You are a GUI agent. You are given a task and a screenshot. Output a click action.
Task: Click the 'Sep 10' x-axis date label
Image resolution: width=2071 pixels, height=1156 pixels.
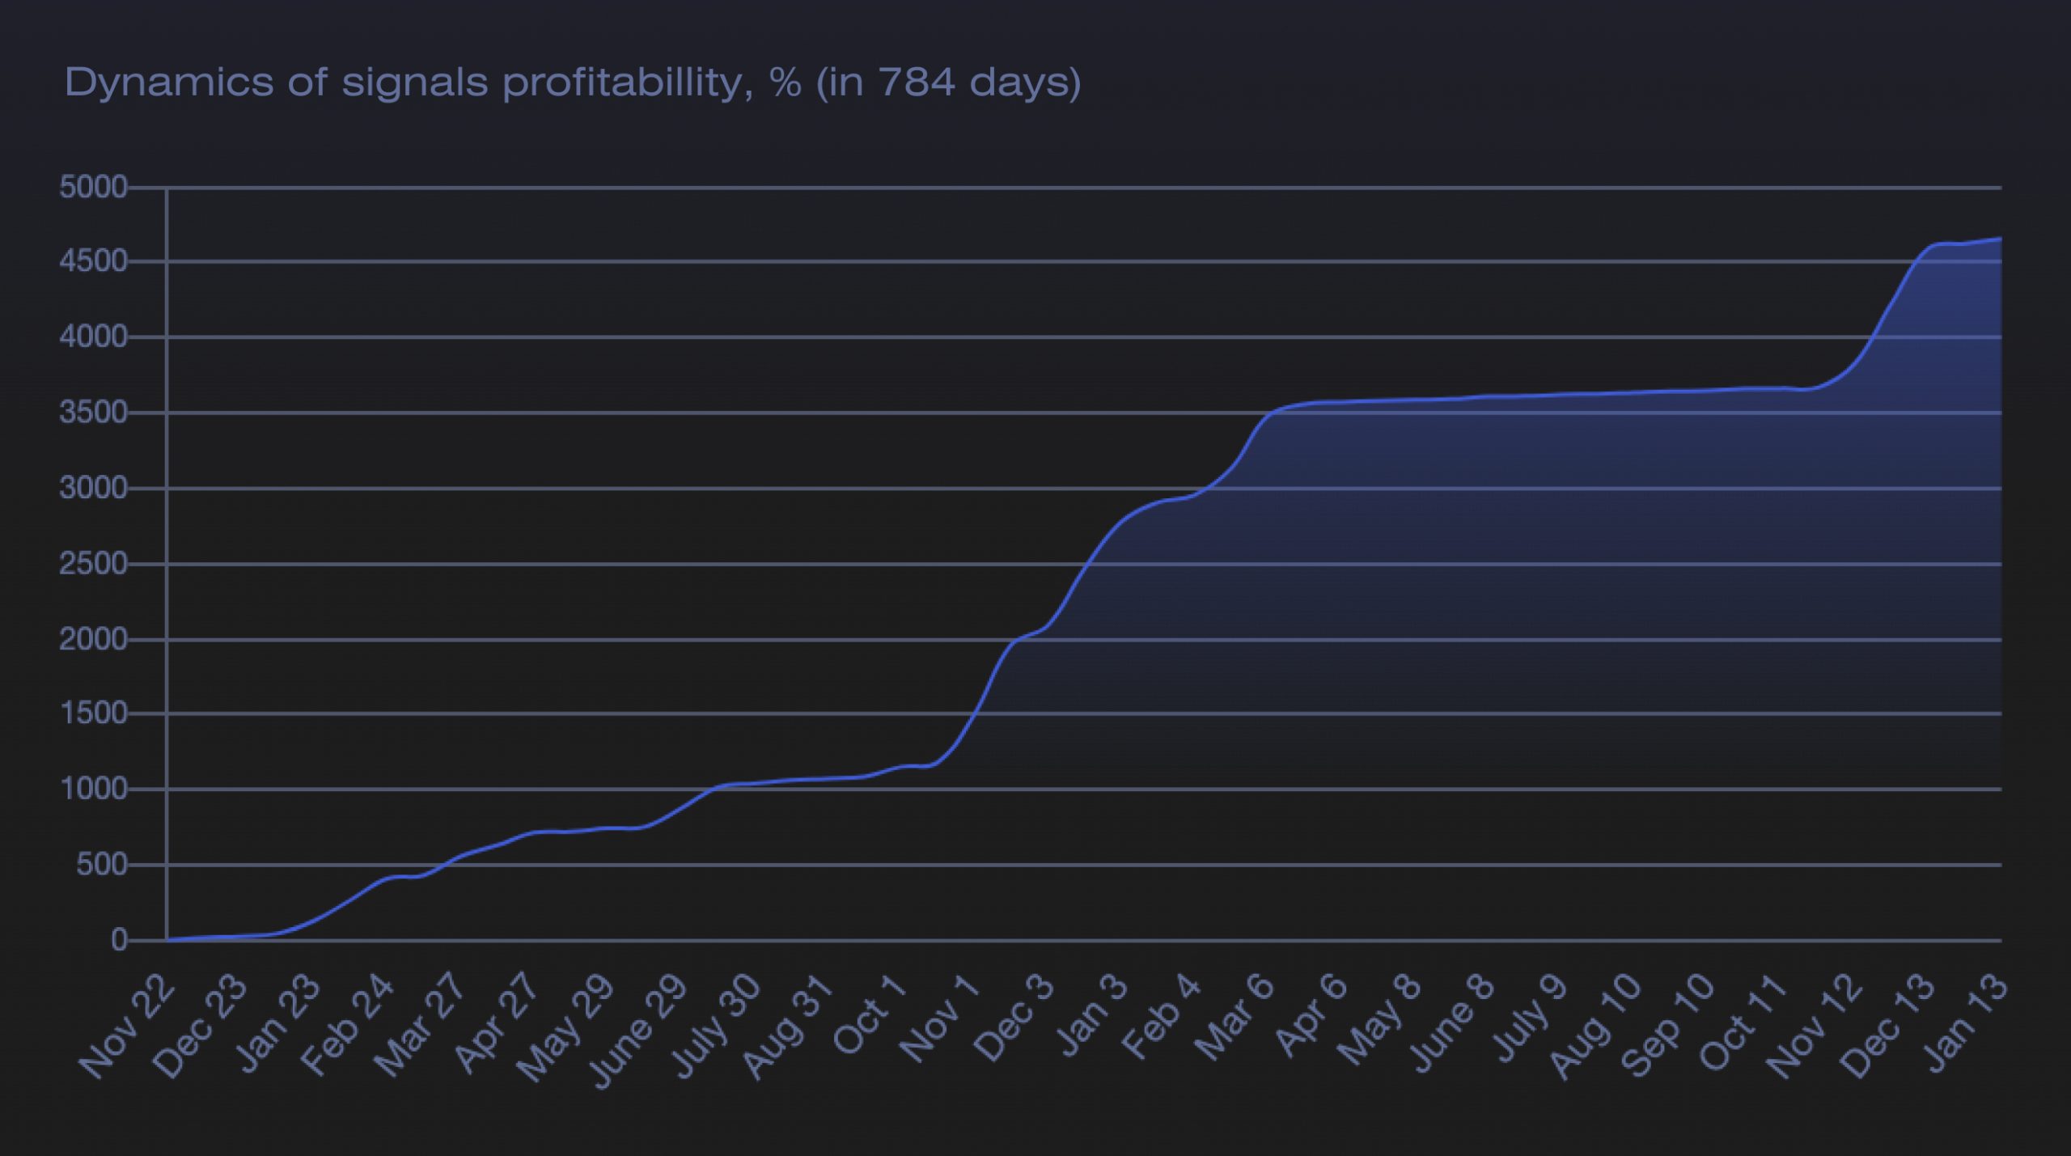click(x=1668, y=1025)
